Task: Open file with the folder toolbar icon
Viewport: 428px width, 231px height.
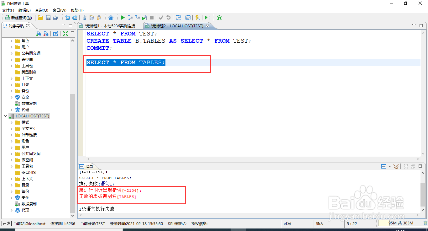Action: [41, 18]
